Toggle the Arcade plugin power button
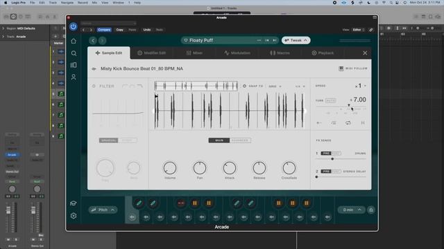444x249 pixels. tap(73, 26)
